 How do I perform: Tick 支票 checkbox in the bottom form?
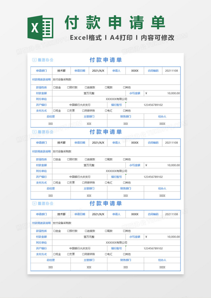(x=68, y=254)
